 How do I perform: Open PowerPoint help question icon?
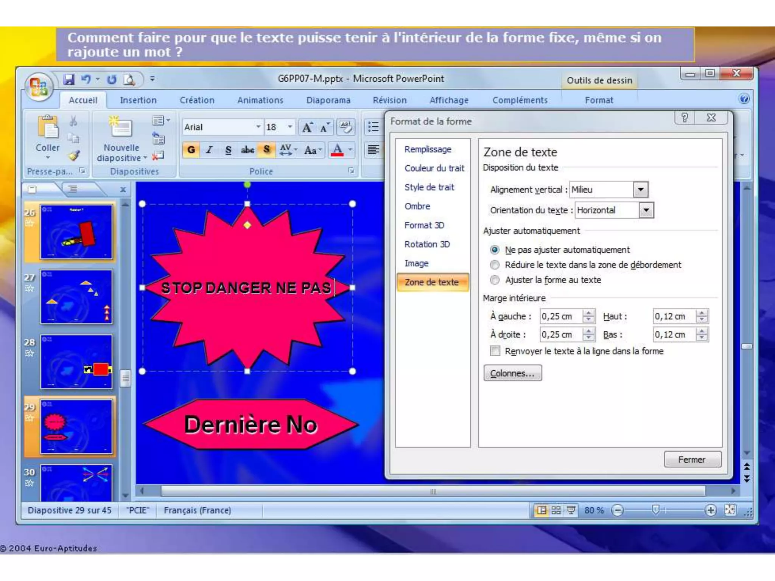(x=744, y=99)
